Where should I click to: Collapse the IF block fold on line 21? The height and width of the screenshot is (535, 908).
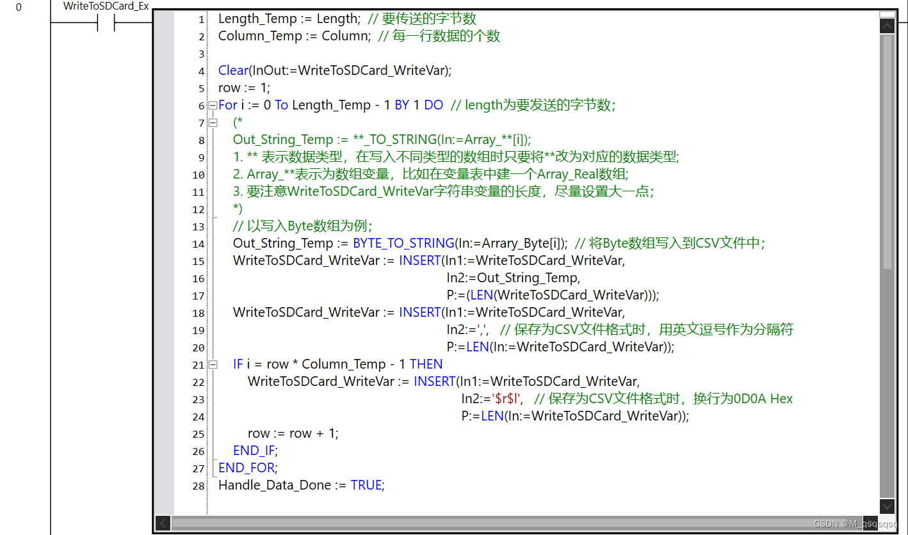coord(213,365)
